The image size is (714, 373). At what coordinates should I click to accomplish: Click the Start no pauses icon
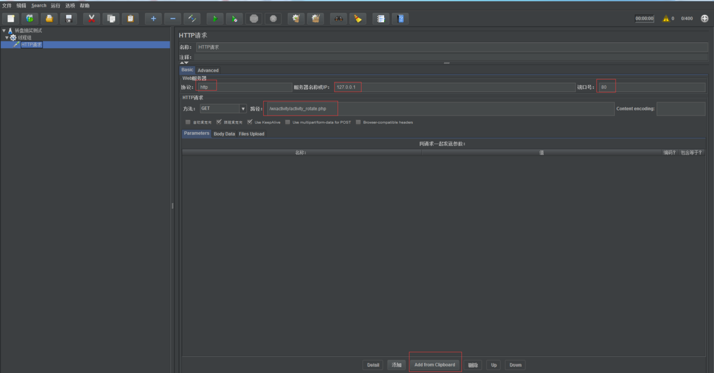point(234,18)
